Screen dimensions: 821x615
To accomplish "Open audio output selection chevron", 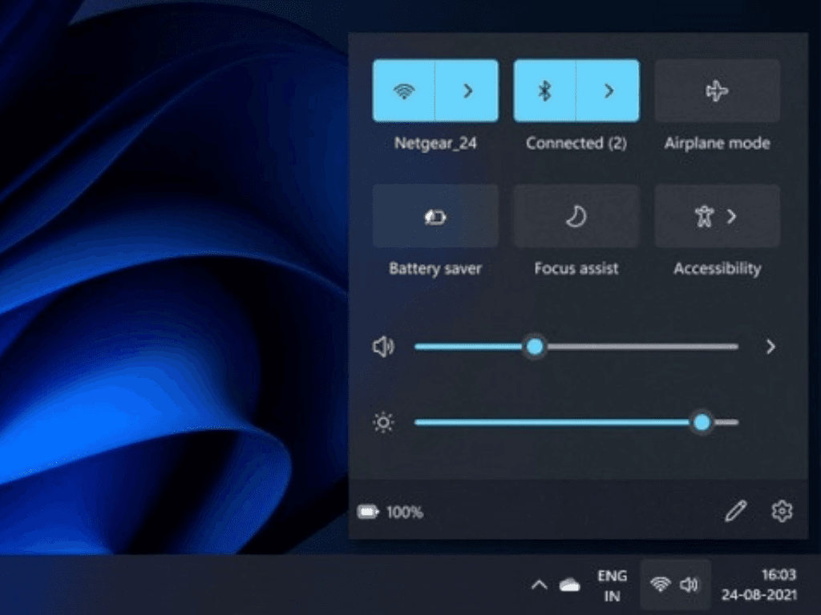I will [x=770, y=347].
